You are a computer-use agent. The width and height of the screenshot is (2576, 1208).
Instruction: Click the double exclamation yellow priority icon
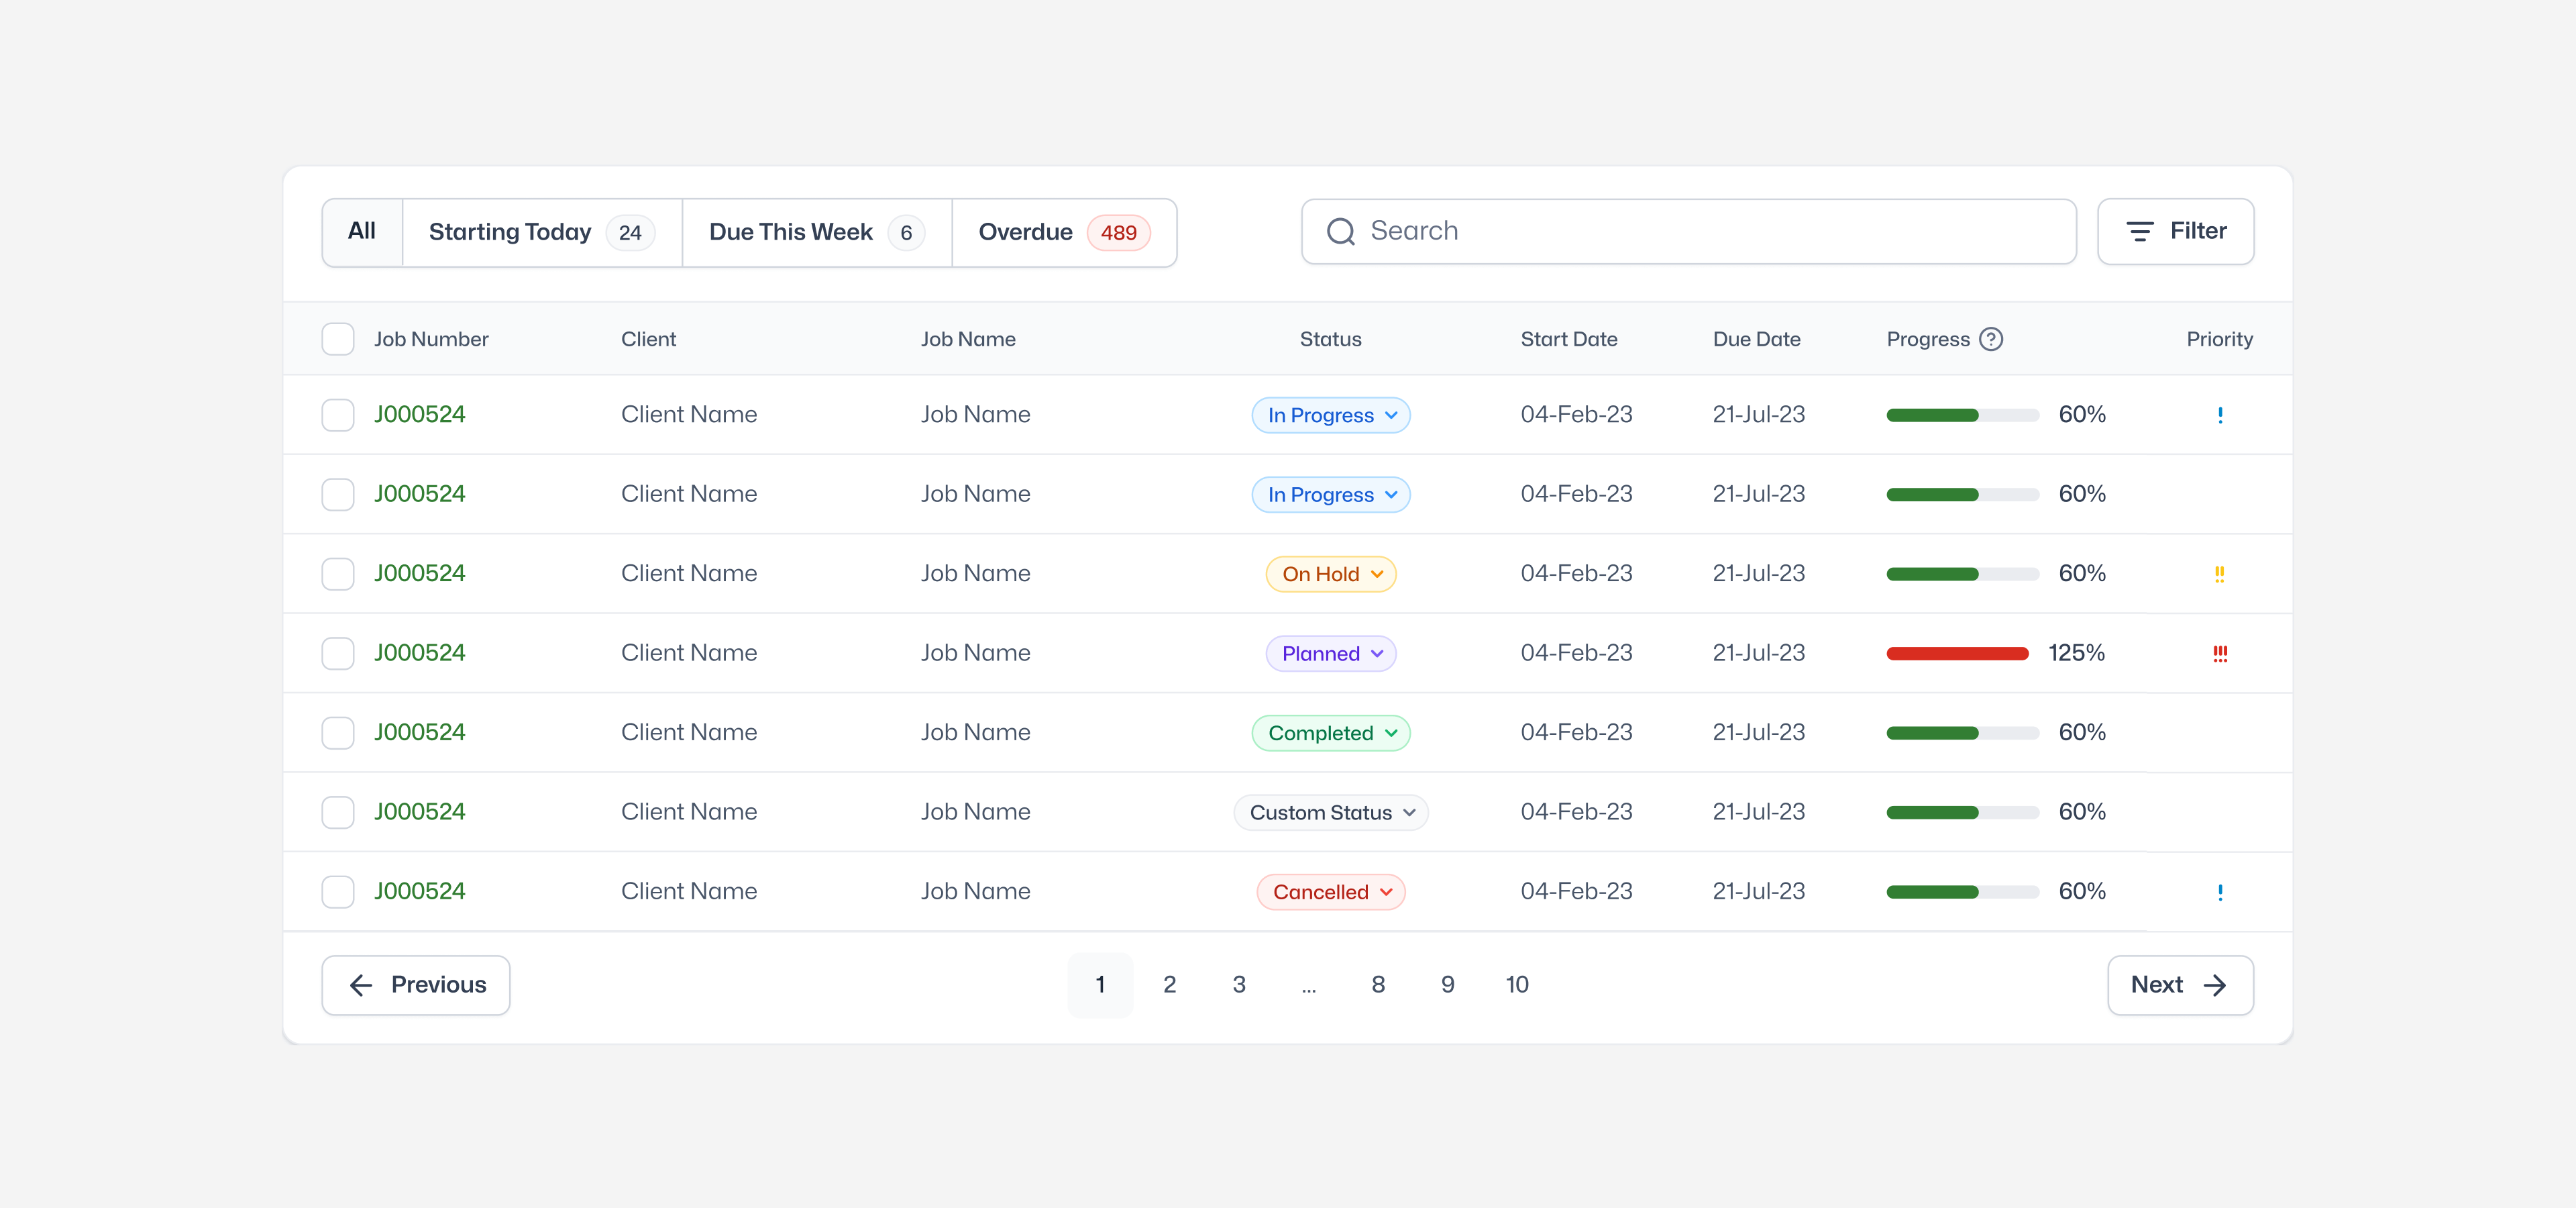point(2219,574)
